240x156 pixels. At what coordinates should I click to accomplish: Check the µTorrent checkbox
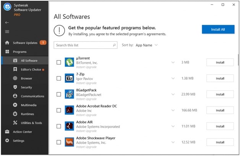click(x=59, y=62)
